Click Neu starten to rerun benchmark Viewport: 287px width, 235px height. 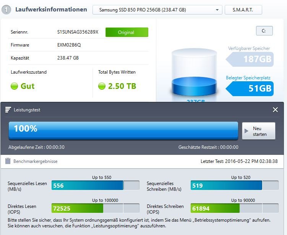pos(258,131)
